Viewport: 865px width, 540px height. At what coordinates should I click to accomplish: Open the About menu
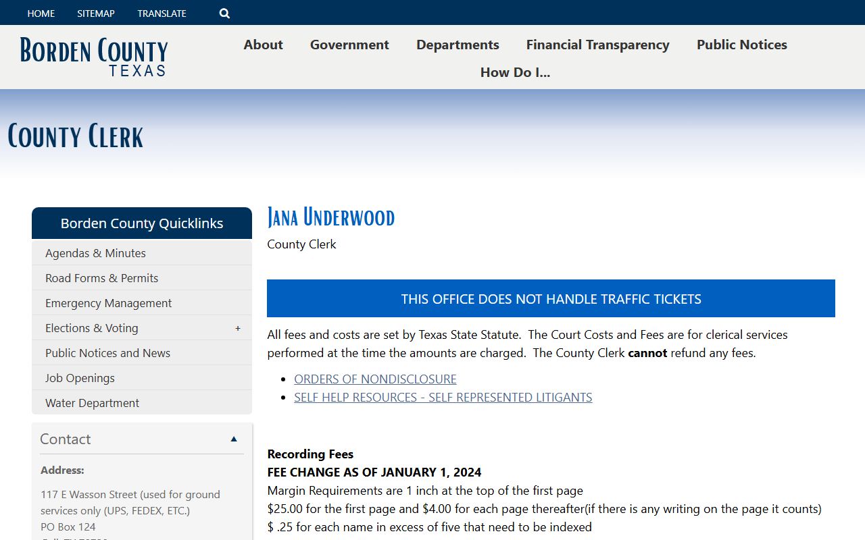tap(263, 45)
